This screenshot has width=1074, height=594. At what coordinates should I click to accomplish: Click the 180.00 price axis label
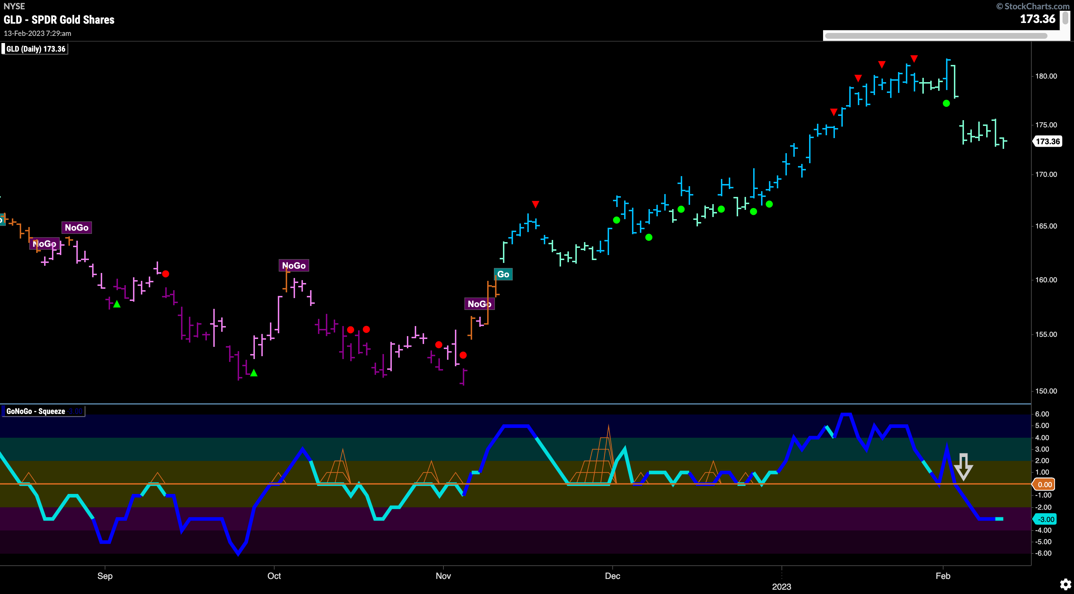coord(1046,76)
